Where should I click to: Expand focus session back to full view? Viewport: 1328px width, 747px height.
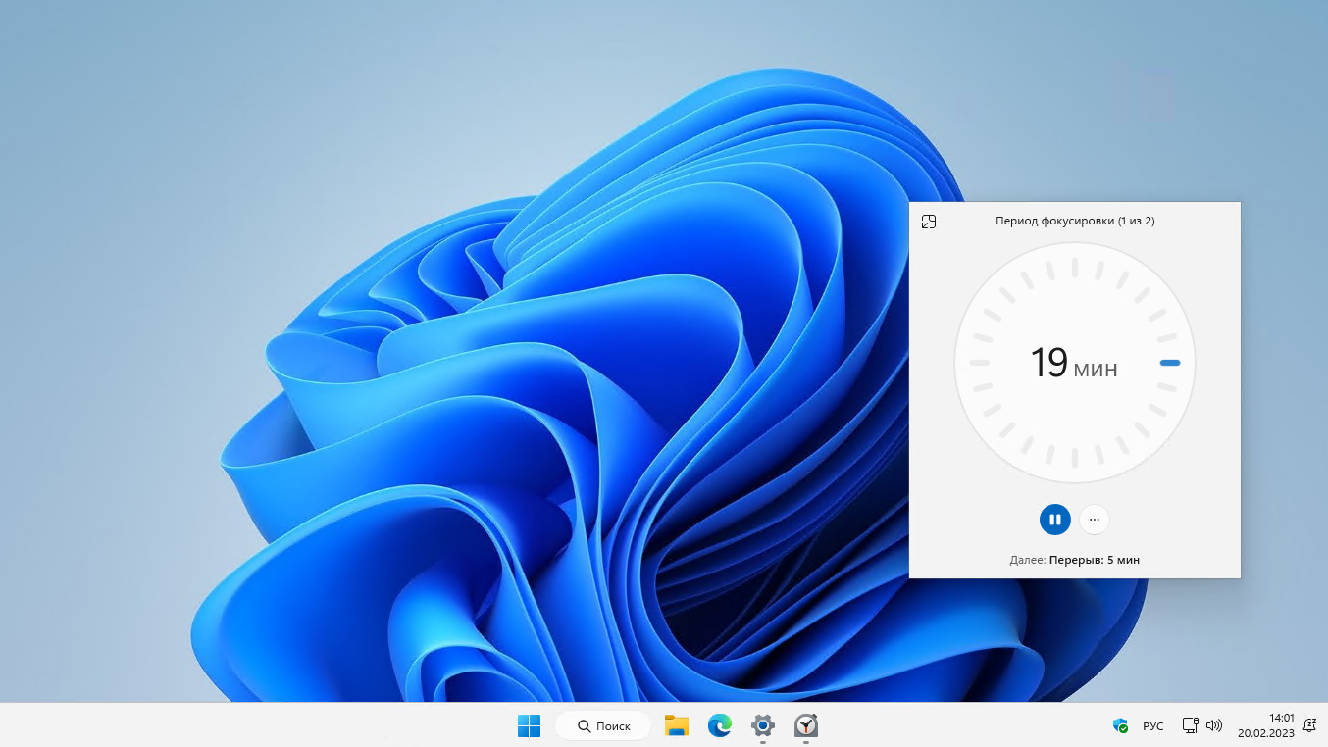[x=929, y=222]
